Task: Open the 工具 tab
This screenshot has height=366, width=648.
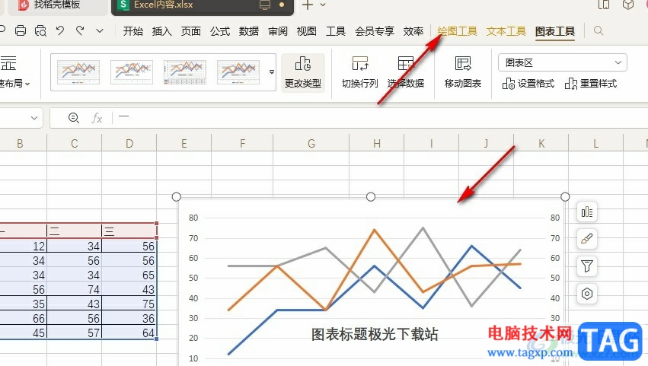Action: [x=335, y=31]
